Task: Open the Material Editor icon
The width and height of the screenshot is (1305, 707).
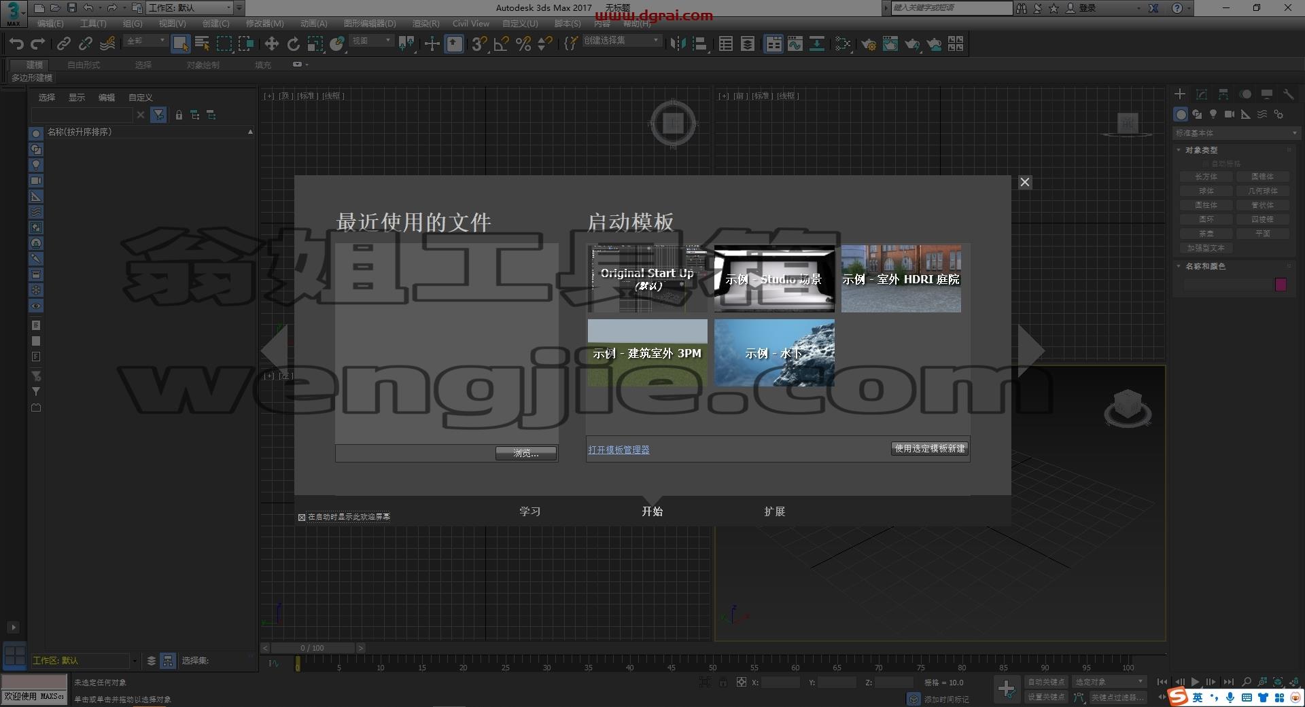Action: click(843, 44)
